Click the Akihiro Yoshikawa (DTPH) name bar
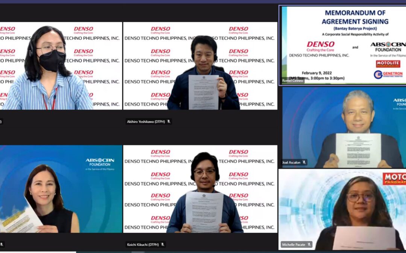 pyautogui.click(x=147, y=121)
